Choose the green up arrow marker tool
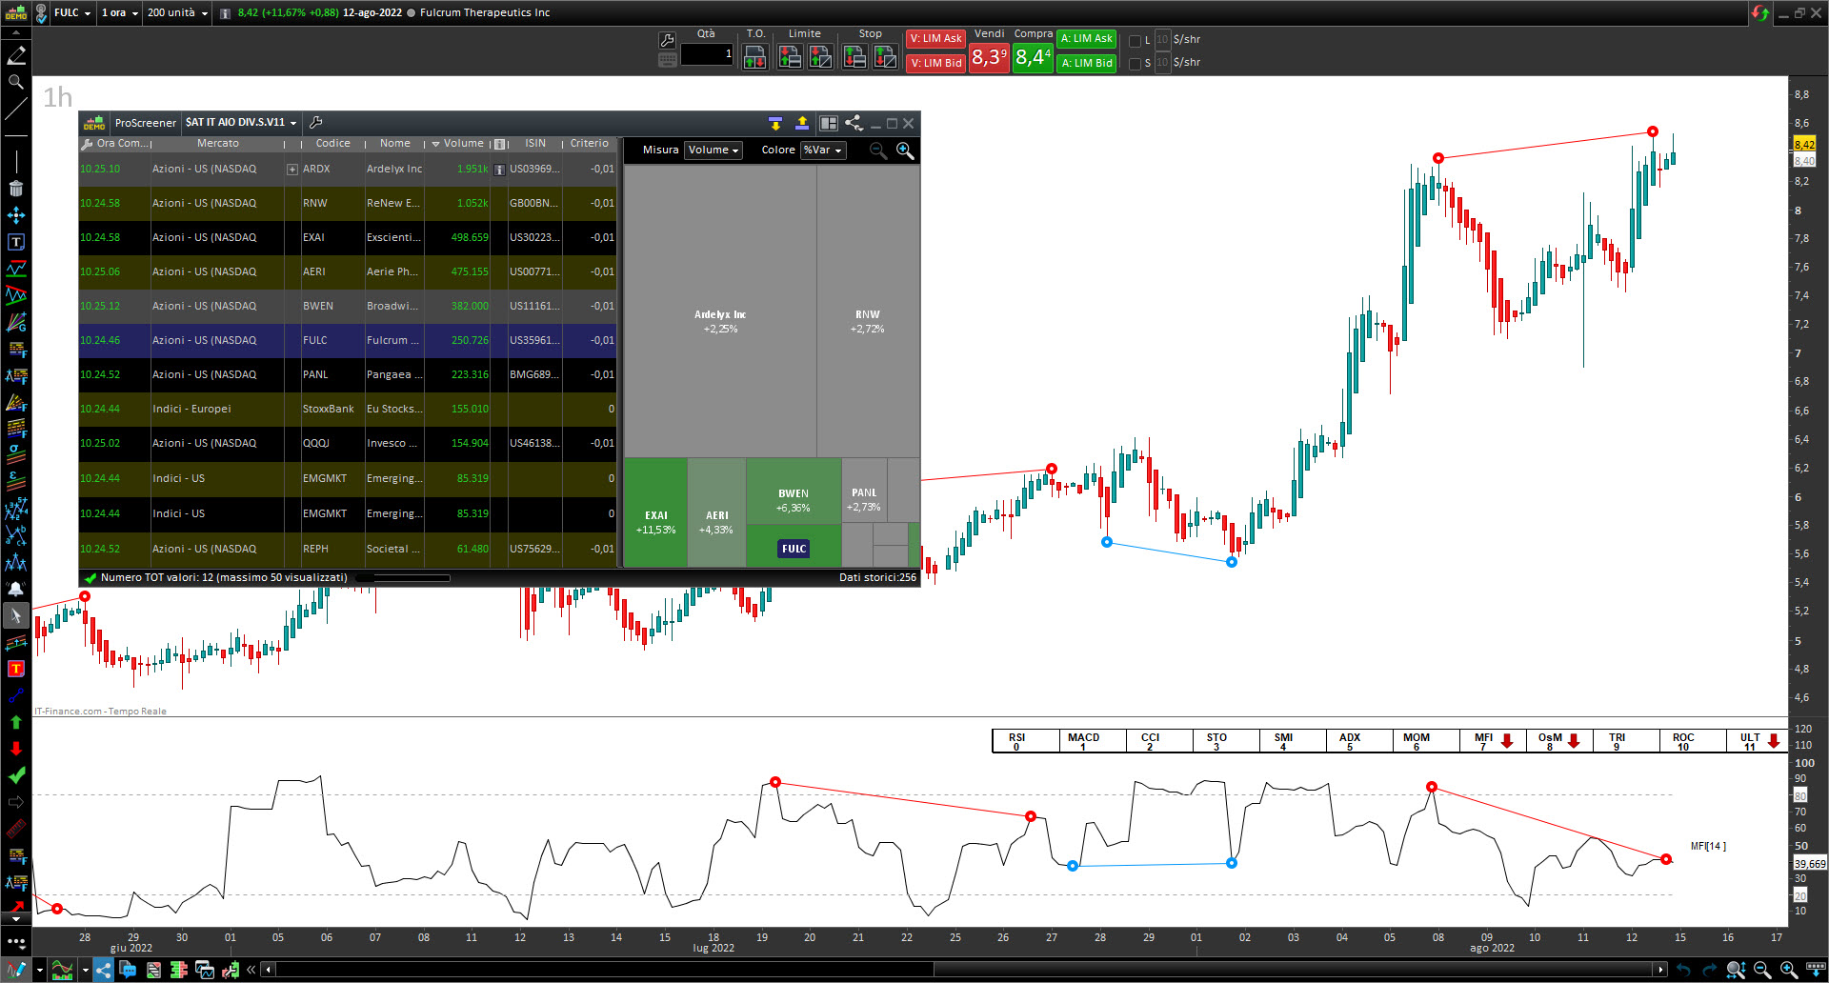1829x983 pixels. coord(16,722)
